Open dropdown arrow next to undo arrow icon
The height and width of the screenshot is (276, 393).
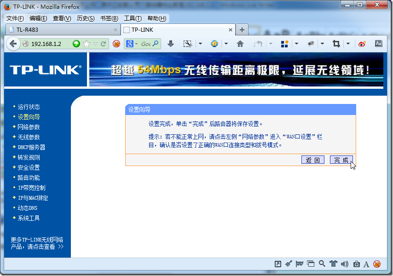[271, 44]
